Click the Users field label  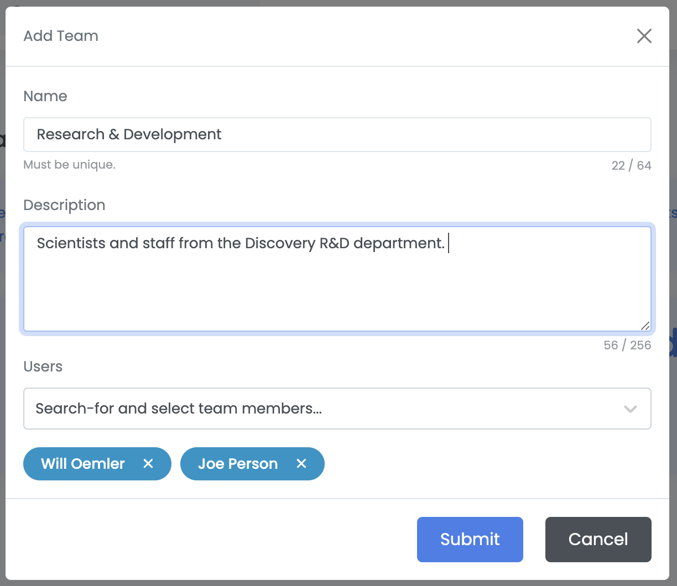pyautogui.click(x=43, y=367)
